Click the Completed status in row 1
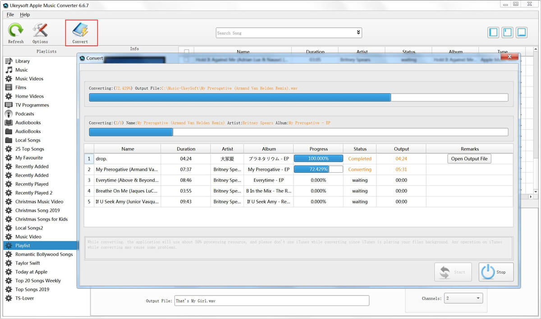Image resolution: width=541 pixels, height=319 pixels. pos(360,159)
